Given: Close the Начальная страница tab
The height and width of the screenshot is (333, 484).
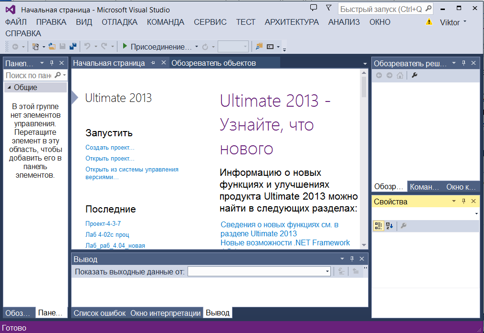Looking at the screenshot, I should (164, 62).
